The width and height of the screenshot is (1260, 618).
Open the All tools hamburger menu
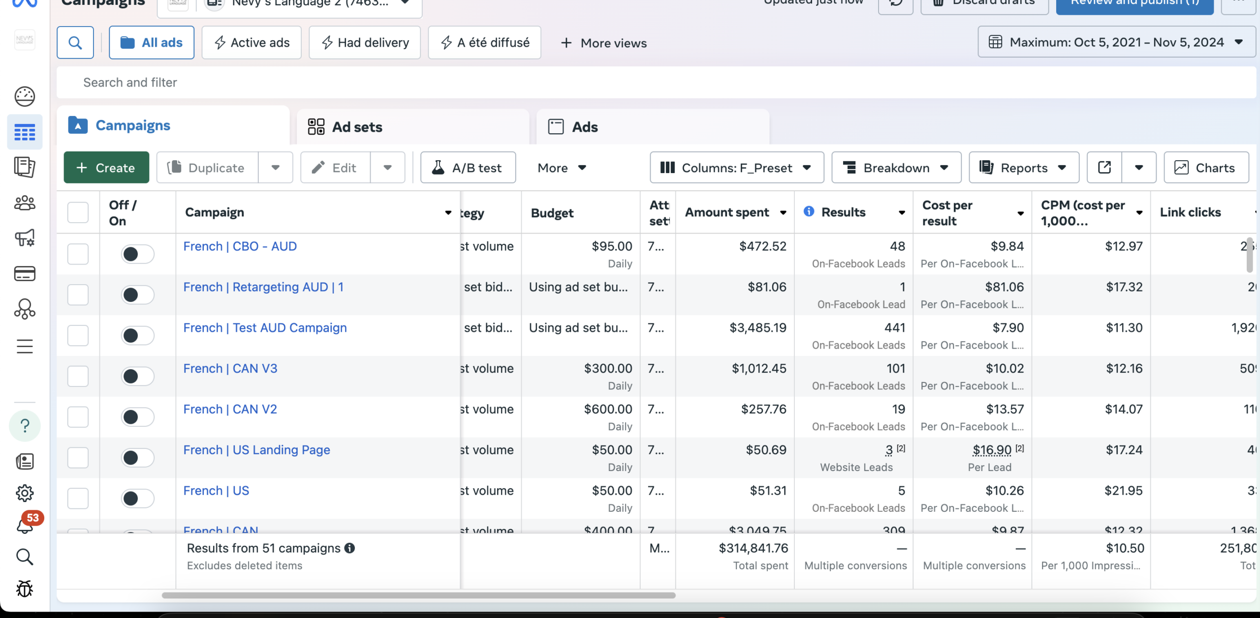25,347
